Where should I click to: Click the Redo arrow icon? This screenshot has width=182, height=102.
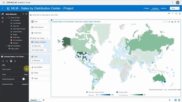(x=173, y=14)
